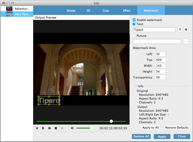193x142 pixels.
Task: Click the Width value stepper arrows
Action: click(x=166, y=66)
